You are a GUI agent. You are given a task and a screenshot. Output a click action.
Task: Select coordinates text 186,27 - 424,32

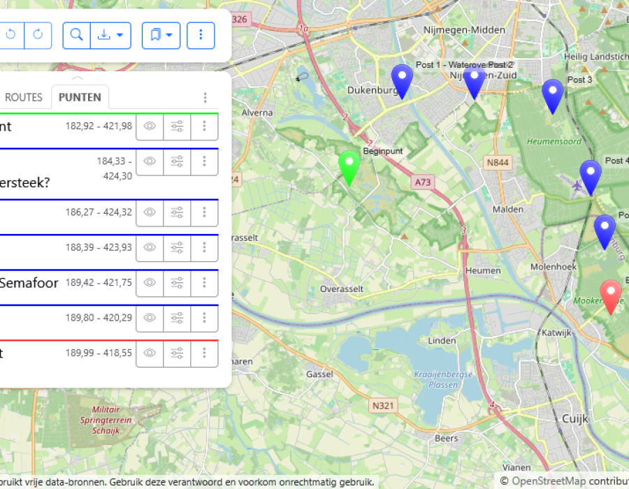point(99,212)
